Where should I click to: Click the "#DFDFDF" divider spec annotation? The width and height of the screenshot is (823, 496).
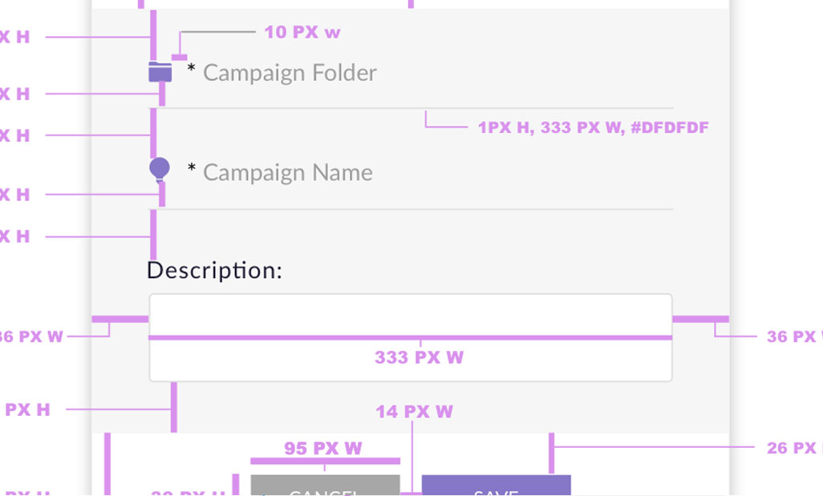593,127
